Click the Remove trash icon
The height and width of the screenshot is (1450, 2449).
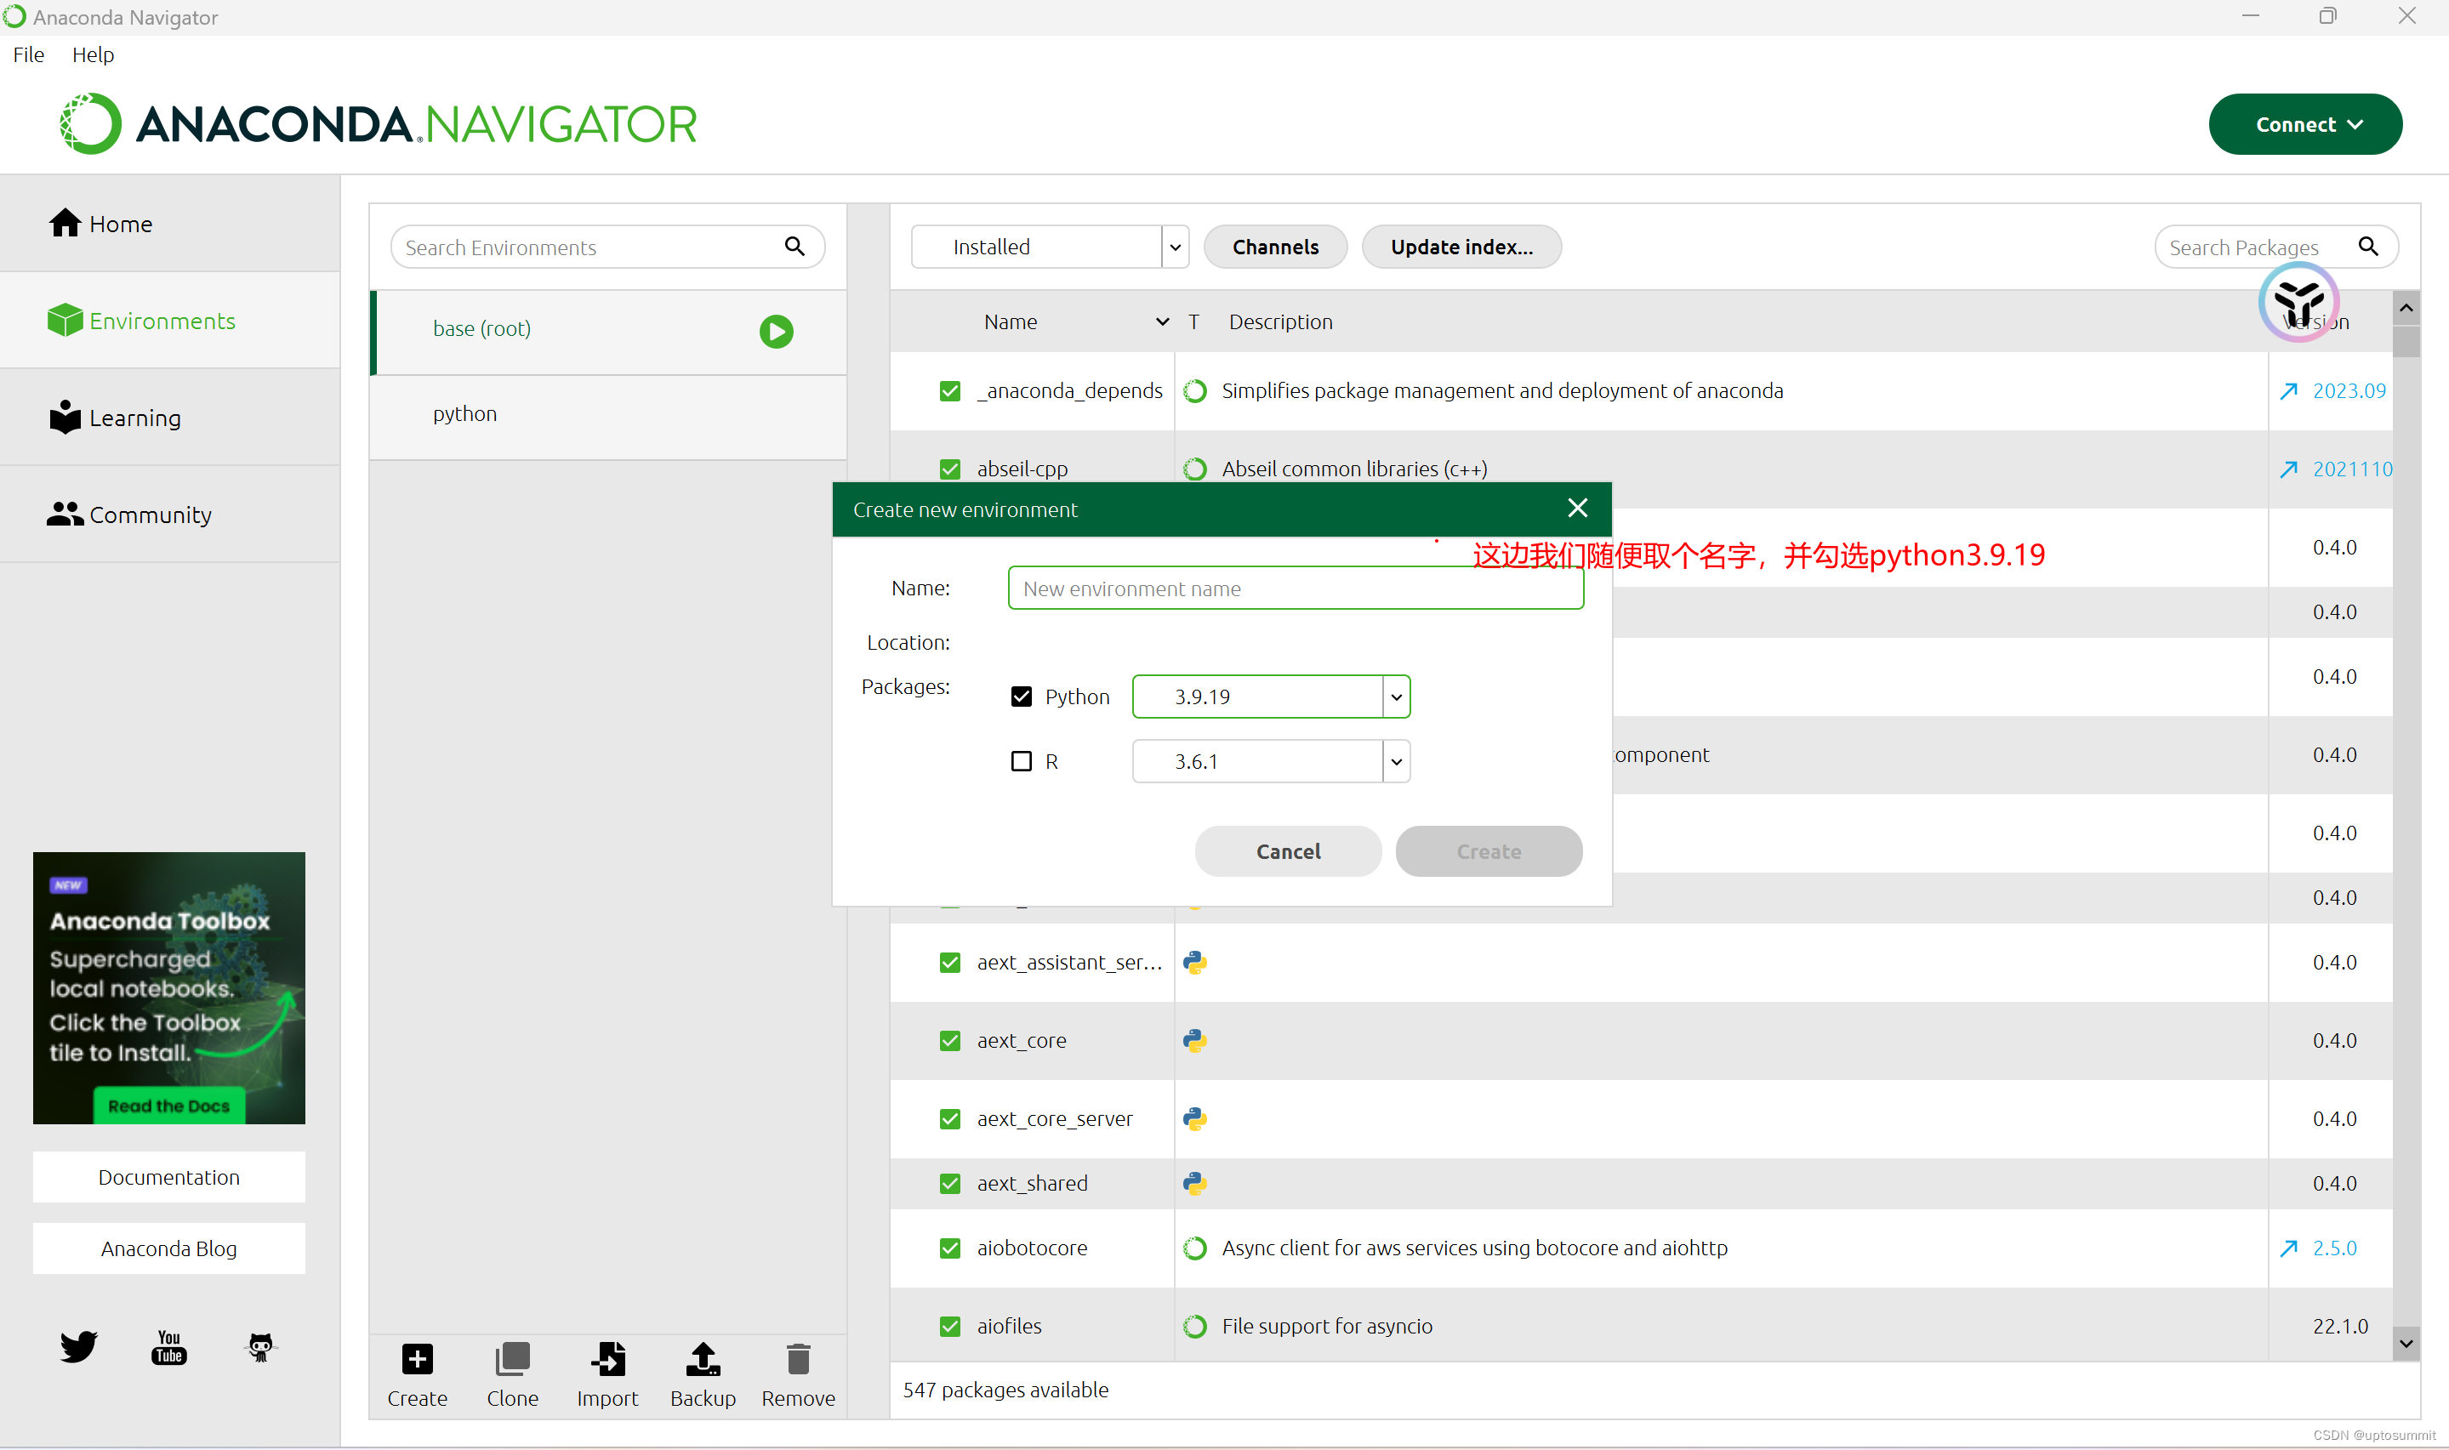tap(799, 1359)
